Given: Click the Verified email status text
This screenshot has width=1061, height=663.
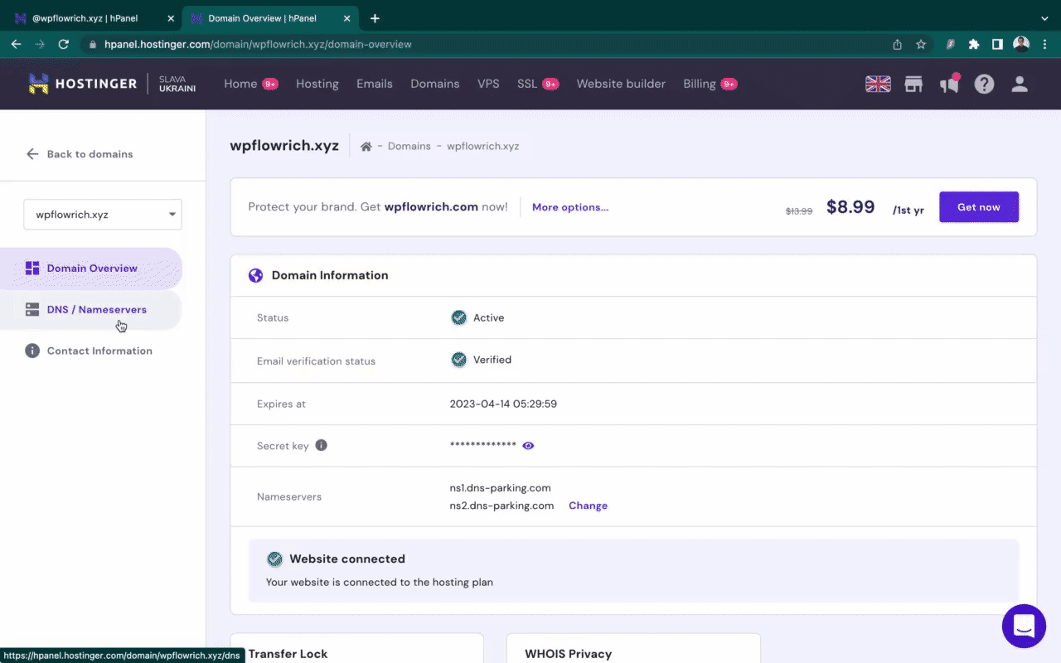Looking at the screenshot, I should coord(492,361).
